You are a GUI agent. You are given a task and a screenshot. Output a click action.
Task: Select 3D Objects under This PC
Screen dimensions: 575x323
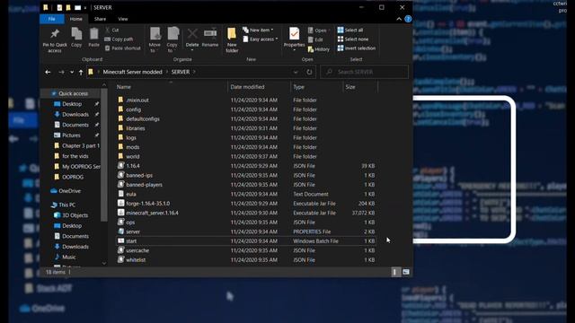point(75,215)
